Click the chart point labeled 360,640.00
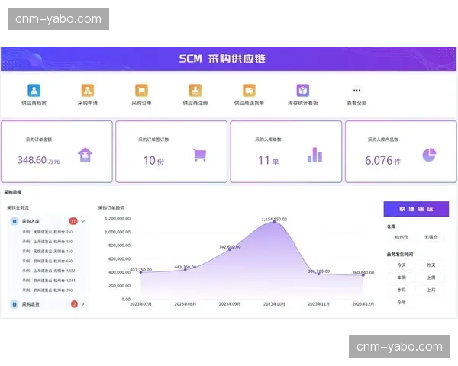458x366 pixels. (363, 275)
